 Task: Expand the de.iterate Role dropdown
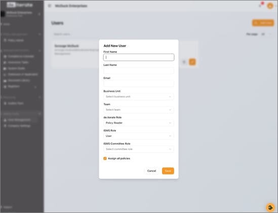pos(139,123)
